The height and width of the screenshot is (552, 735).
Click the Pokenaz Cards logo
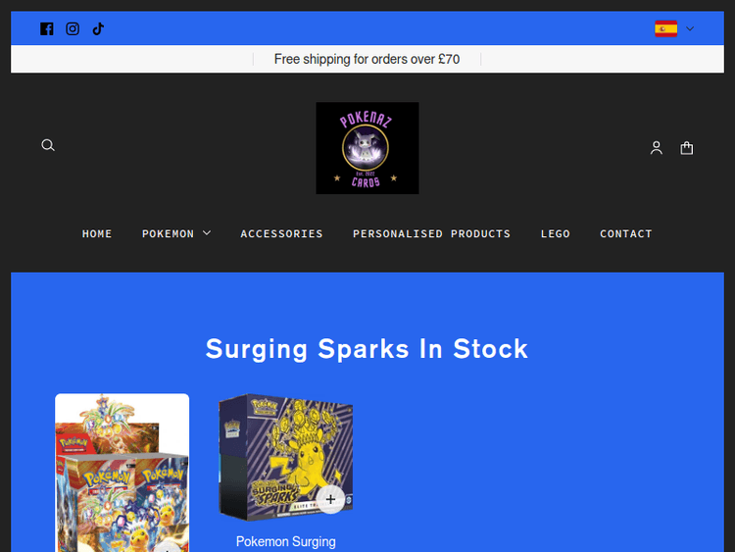tap(367, 148)
